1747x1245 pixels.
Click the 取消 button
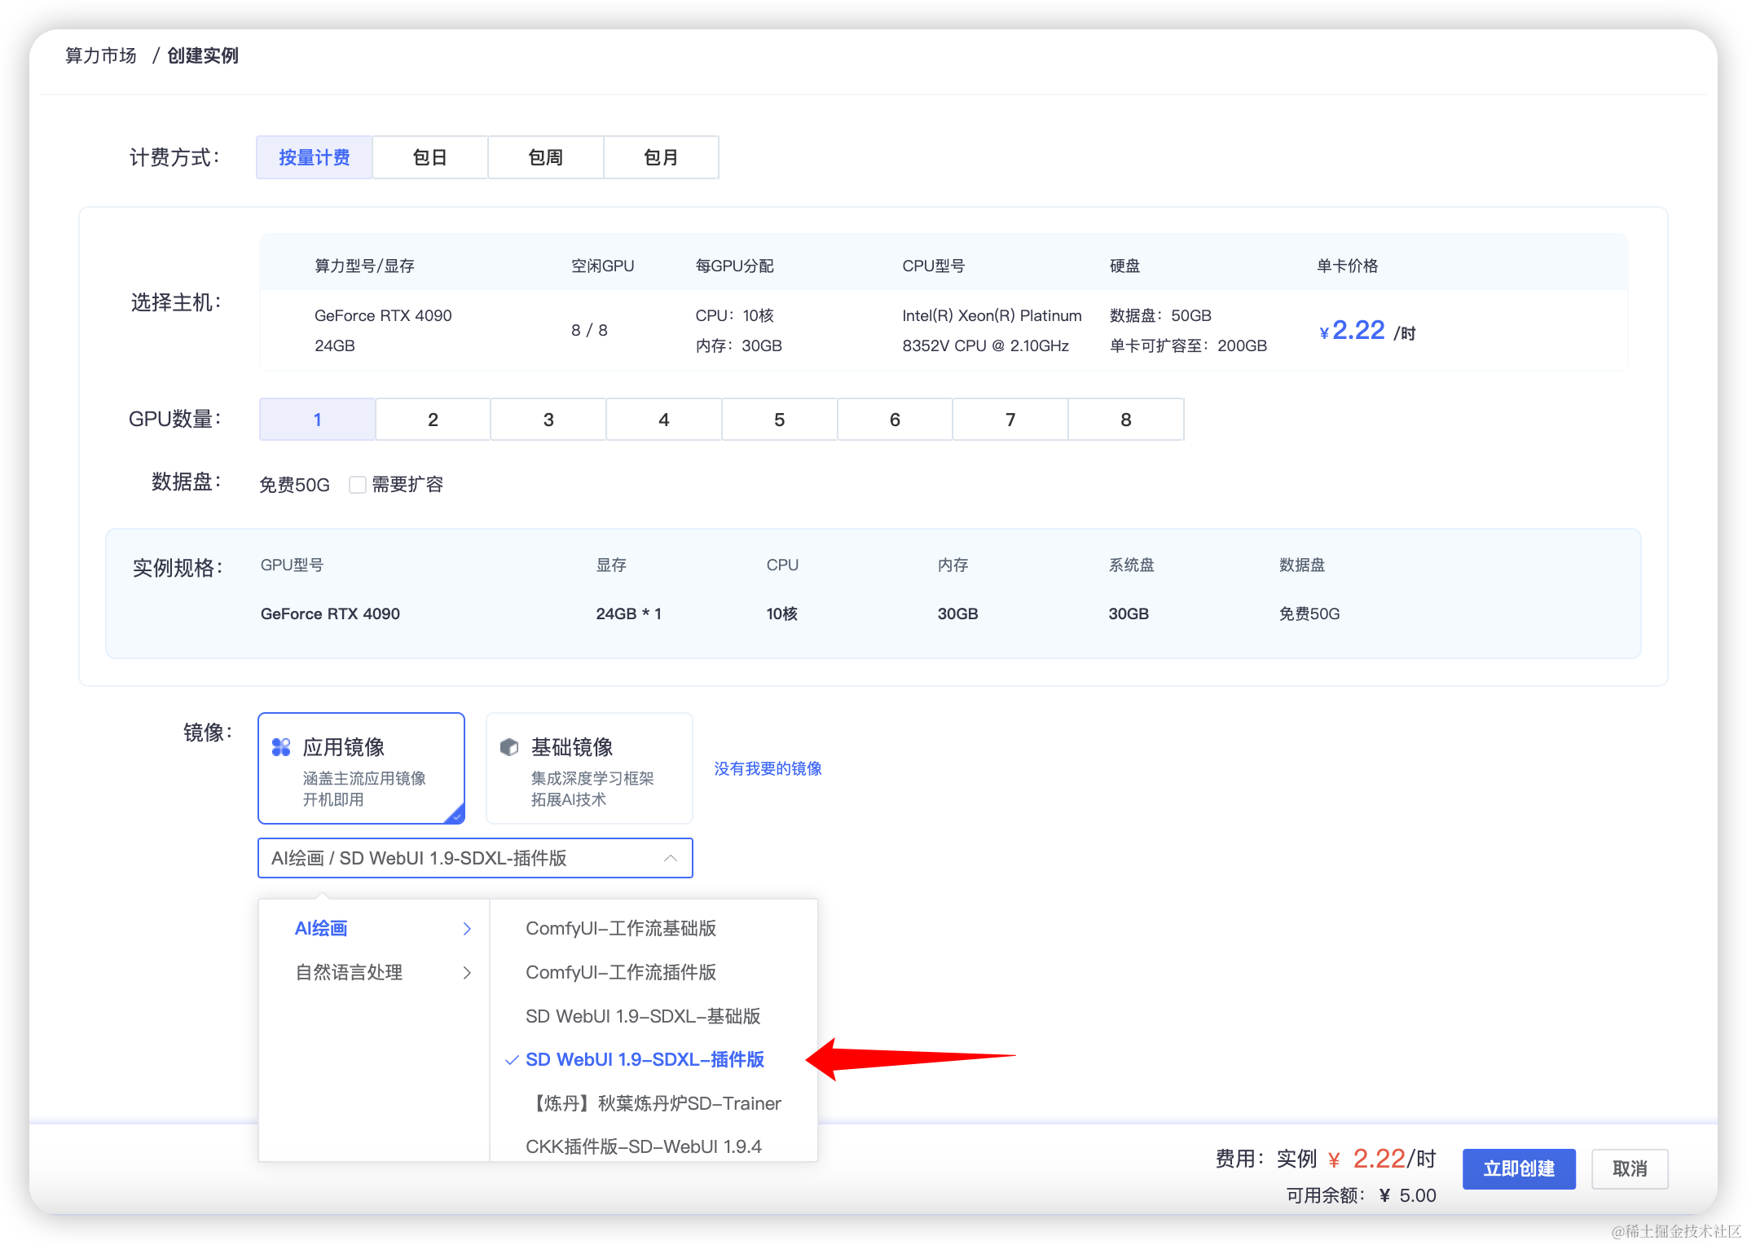click(1630, 1168)
